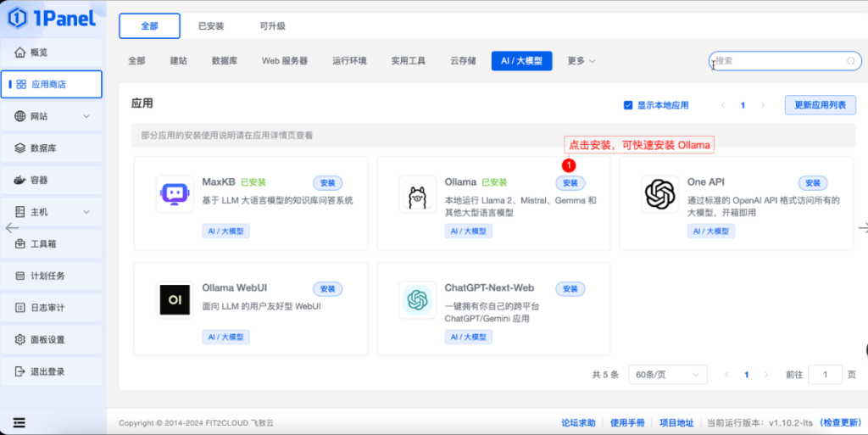Select the 云存储 category

tap(463, 61)
